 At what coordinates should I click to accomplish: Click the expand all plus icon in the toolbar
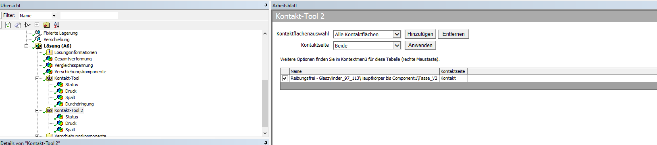(37, 25)
